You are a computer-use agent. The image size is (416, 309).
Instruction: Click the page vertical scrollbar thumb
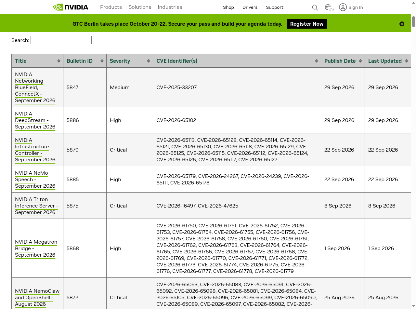tap(413, 21)
